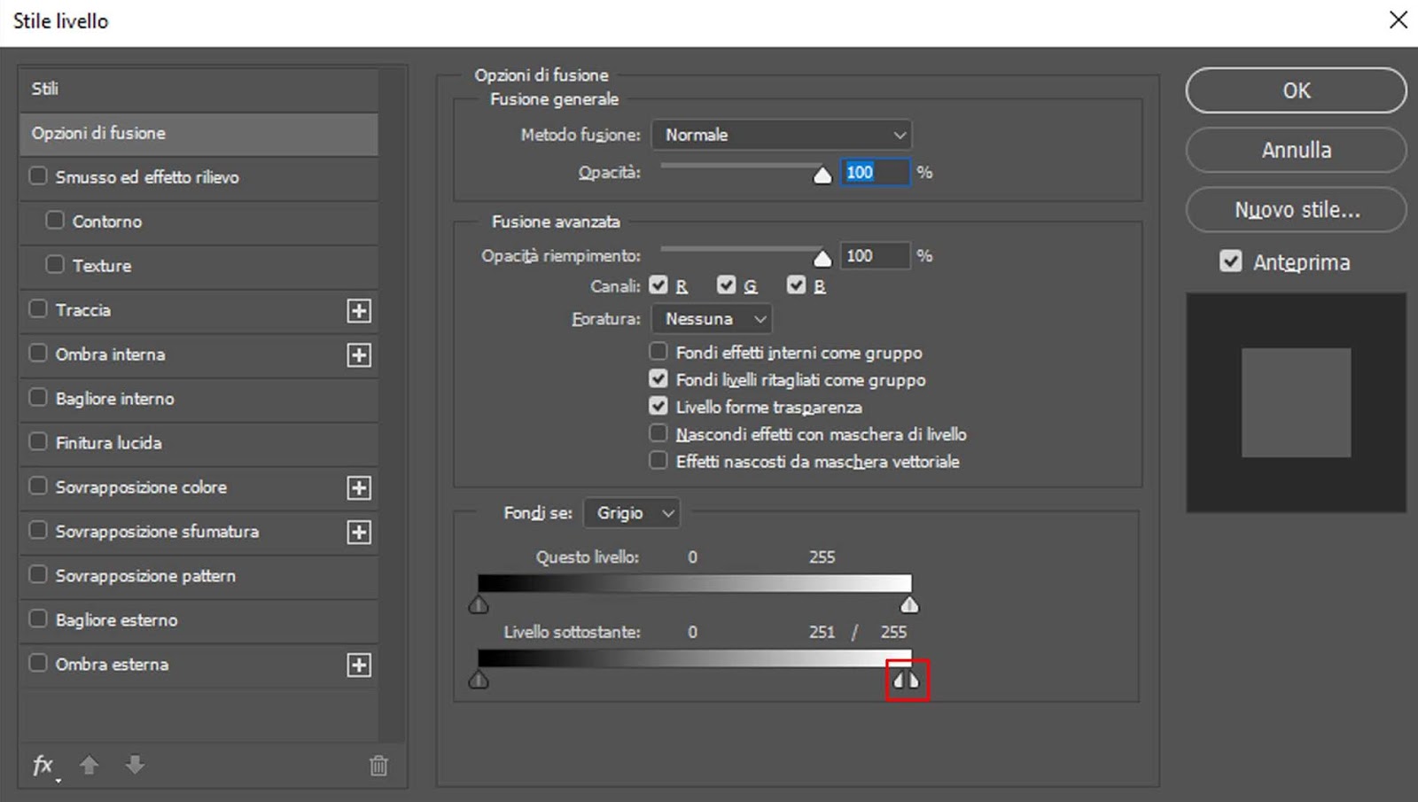Uncheck the R channel checkbox
The image size is (1418, 802).
[x=658, y=284]
